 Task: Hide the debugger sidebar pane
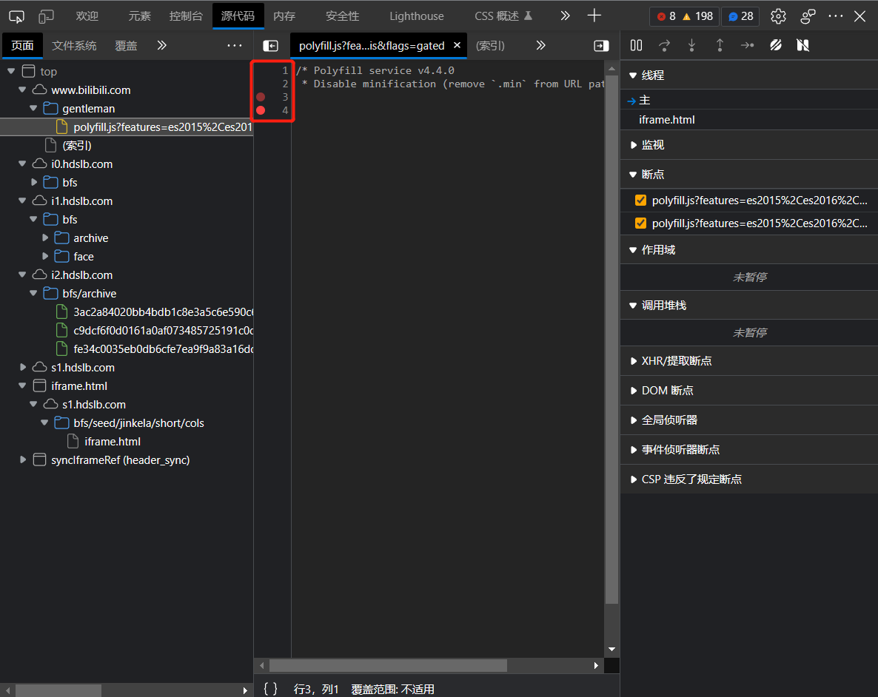click(x=601, y=45)
